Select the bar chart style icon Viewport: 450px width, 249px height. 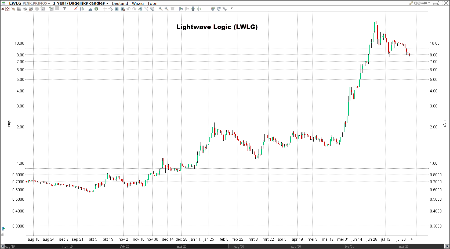tap(82, 9)
